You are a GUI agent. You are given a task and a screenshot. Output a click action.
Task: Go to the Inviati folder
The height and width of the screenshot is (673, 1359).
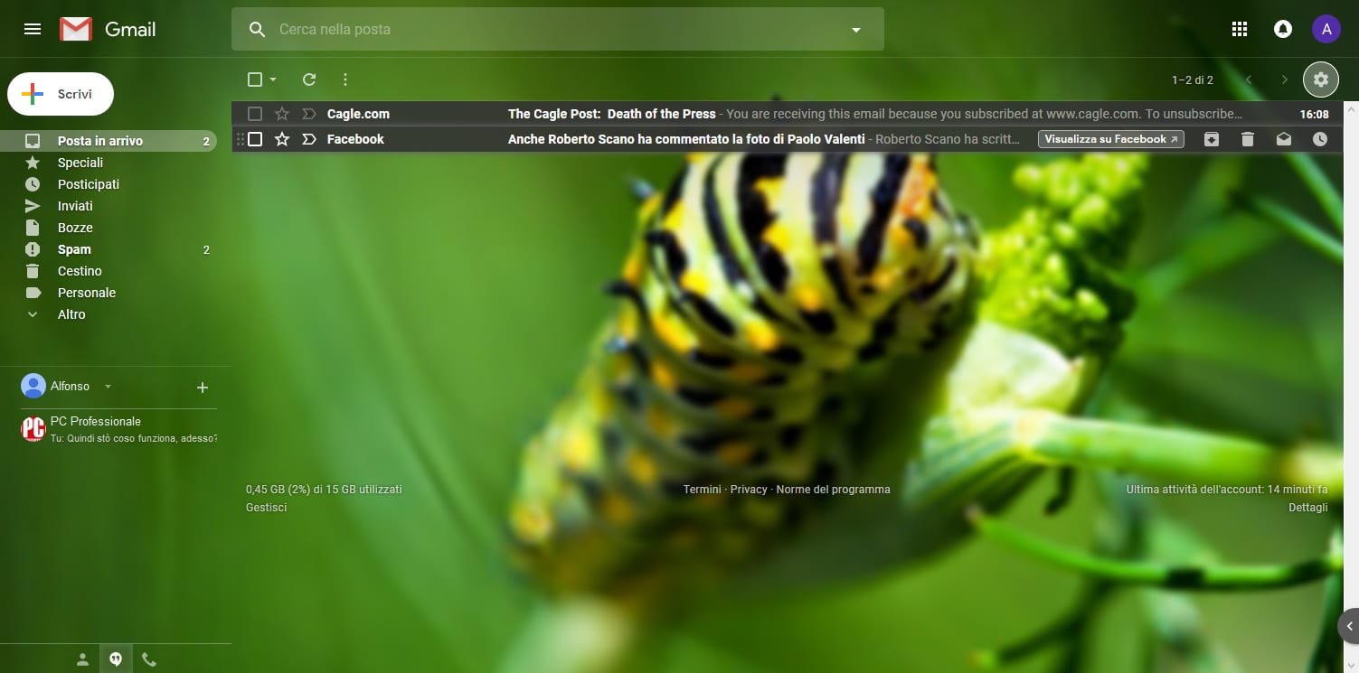75,206
